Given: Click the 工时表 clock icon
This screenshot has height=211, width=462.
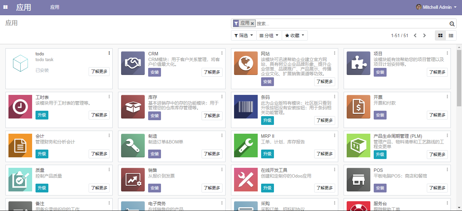Looking at the screenshot, I should [x=20, y=107].
